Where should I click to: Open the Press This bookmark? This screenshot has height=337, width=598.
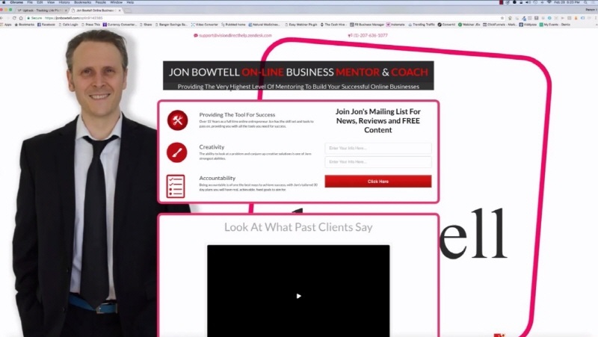(90, 25)
